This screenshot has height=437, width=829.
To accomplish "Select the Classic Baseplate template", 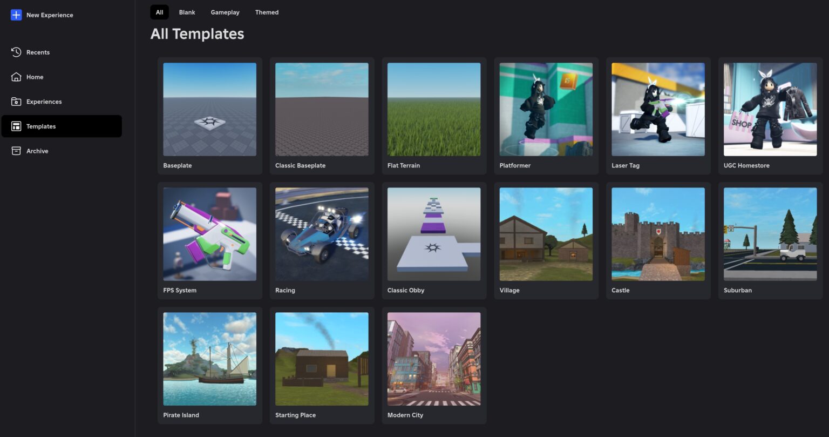I will click(x=322, y=109).
